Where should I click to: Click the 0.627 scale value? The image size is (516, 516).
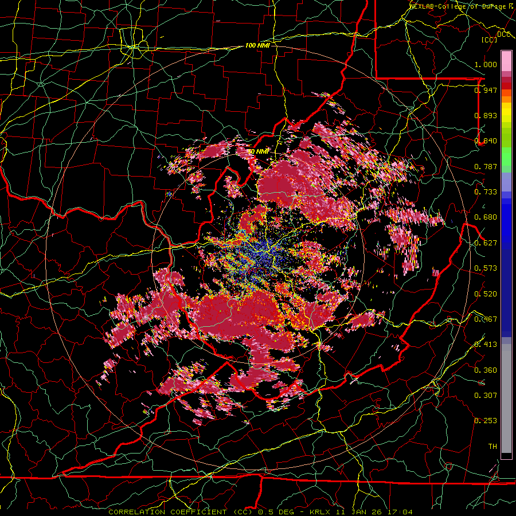(486, 243)
